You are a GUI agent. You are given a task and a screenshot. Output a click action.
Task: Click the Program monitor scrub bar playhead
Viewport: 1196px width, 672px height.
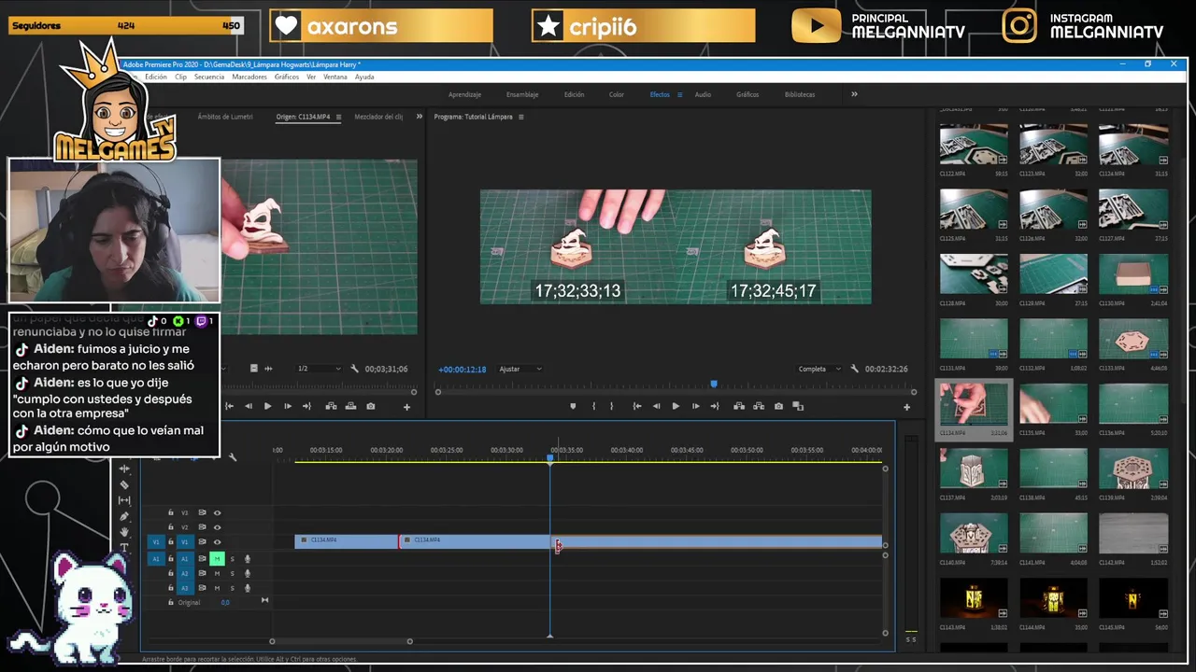(x=714, y=384)
